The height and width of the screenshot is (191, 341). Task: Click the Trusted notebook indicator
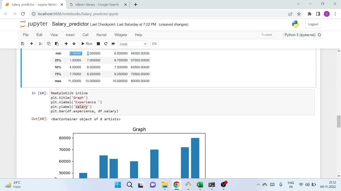267,35
